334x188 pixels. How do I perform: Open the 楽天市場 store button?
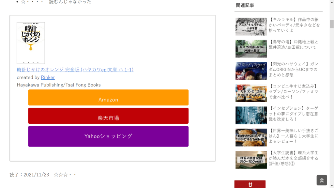tap(108, 116)
